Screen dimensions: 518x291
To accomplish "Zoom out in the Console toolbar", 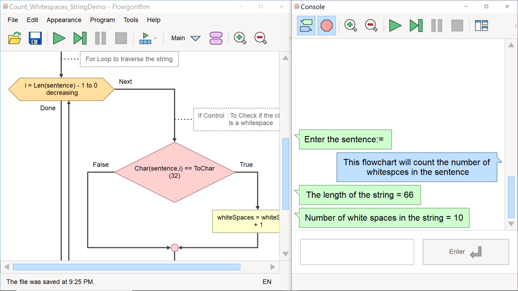I will (371, 25).
